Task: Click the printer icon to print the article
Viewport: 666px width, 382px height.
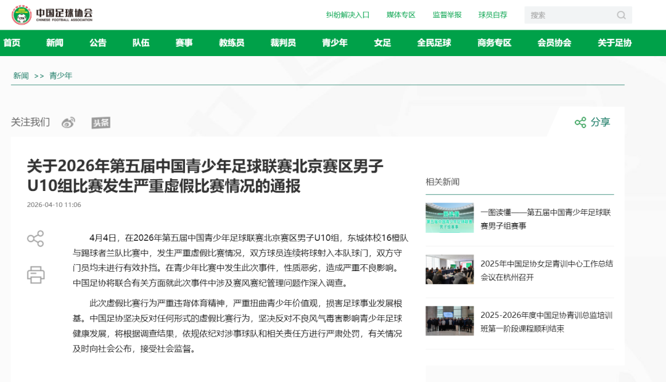Action: (37, 275)
